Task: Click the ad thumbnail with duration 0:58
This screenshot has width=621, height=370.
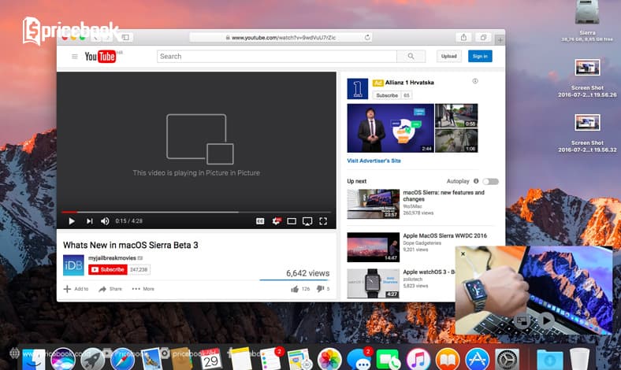Action: pos(456,116)
